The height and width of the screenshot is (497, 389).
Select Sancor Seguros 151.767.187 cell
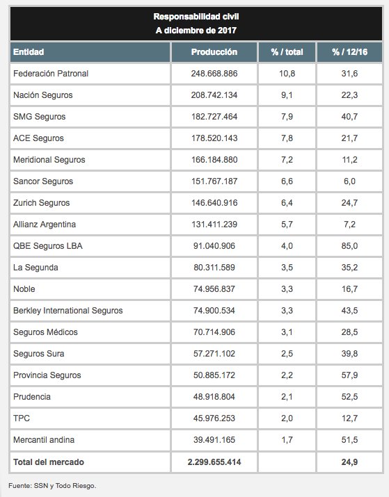coord(214,181)
